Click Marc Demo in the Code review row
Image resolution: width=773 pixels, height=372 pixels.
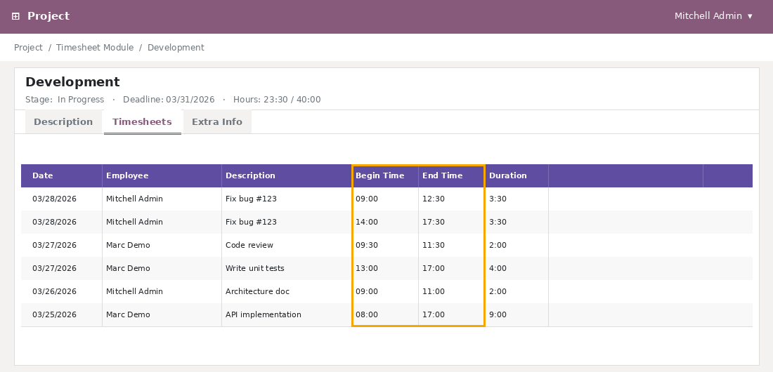[162, 245]
